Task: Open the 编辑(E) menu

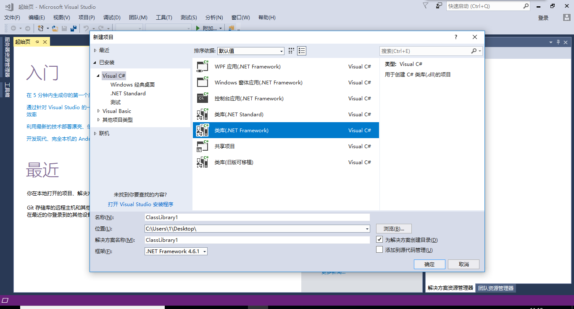Action: pos(37,18)
